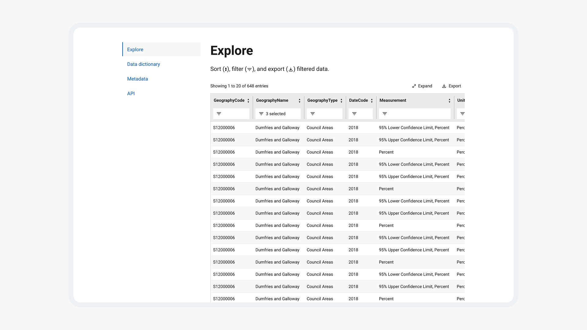The height and width of the screenshot is (330, 587).
Task: Select Explore in the side navigation
Action: [x=161, y=49]
